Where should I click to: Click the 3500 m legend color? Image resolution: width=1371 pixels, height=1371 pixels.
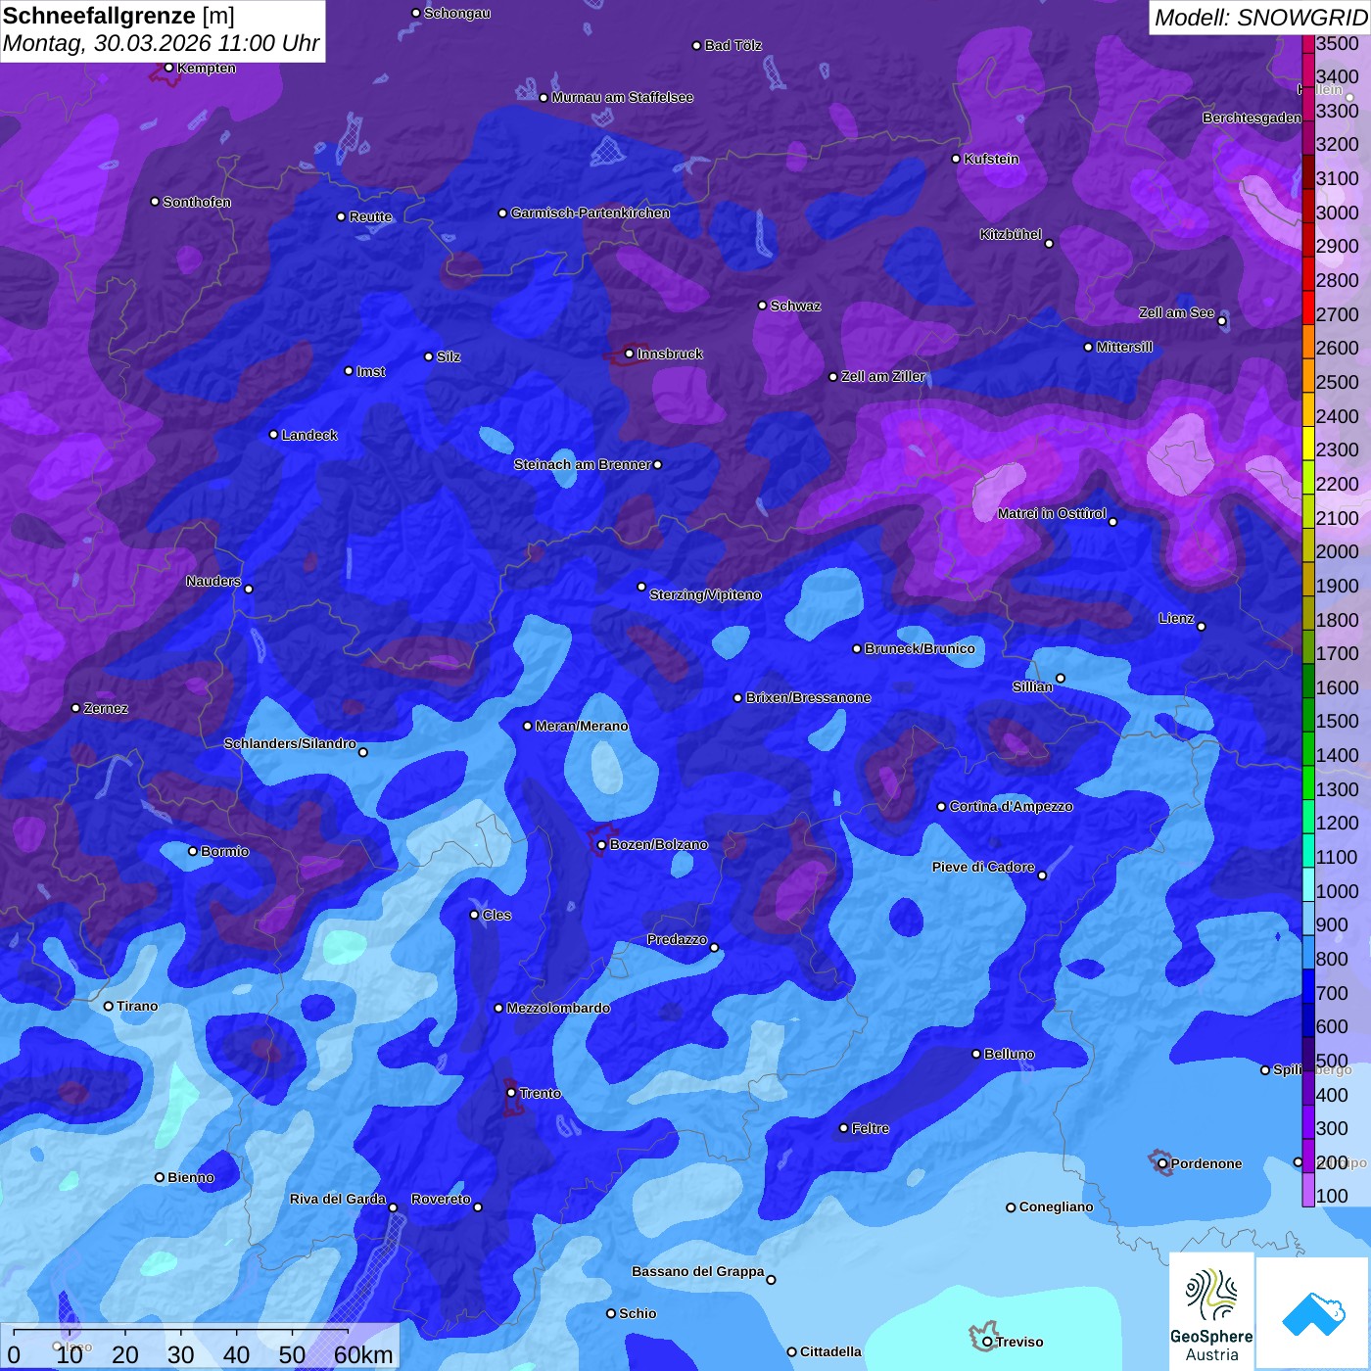point(1307,44)
